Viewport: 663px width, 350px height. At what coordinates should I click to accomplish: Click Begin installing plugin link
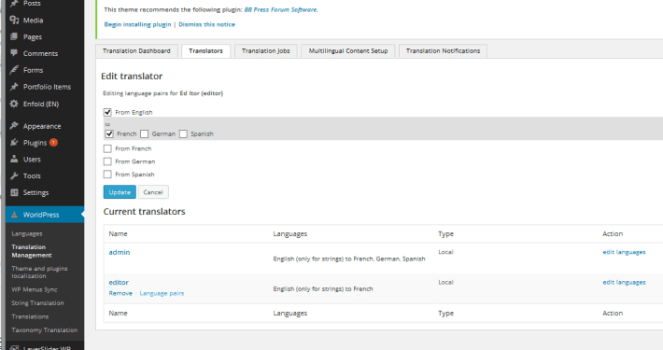(x=138, y=24)
